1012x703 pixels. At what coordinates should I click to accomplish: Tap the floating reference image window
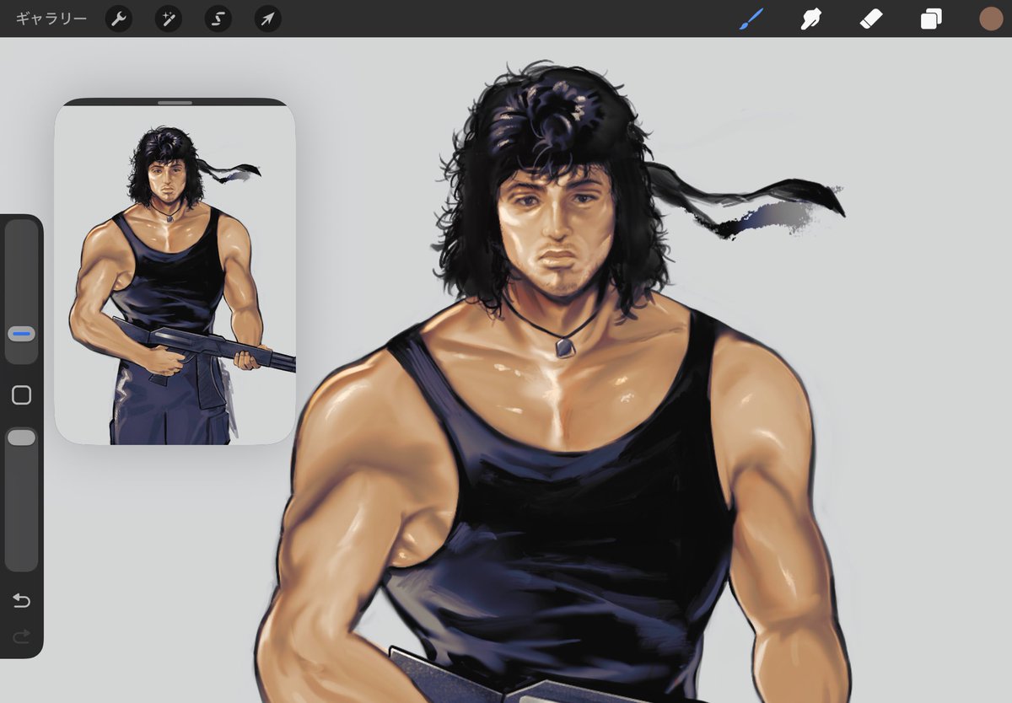tap(175, 271)
